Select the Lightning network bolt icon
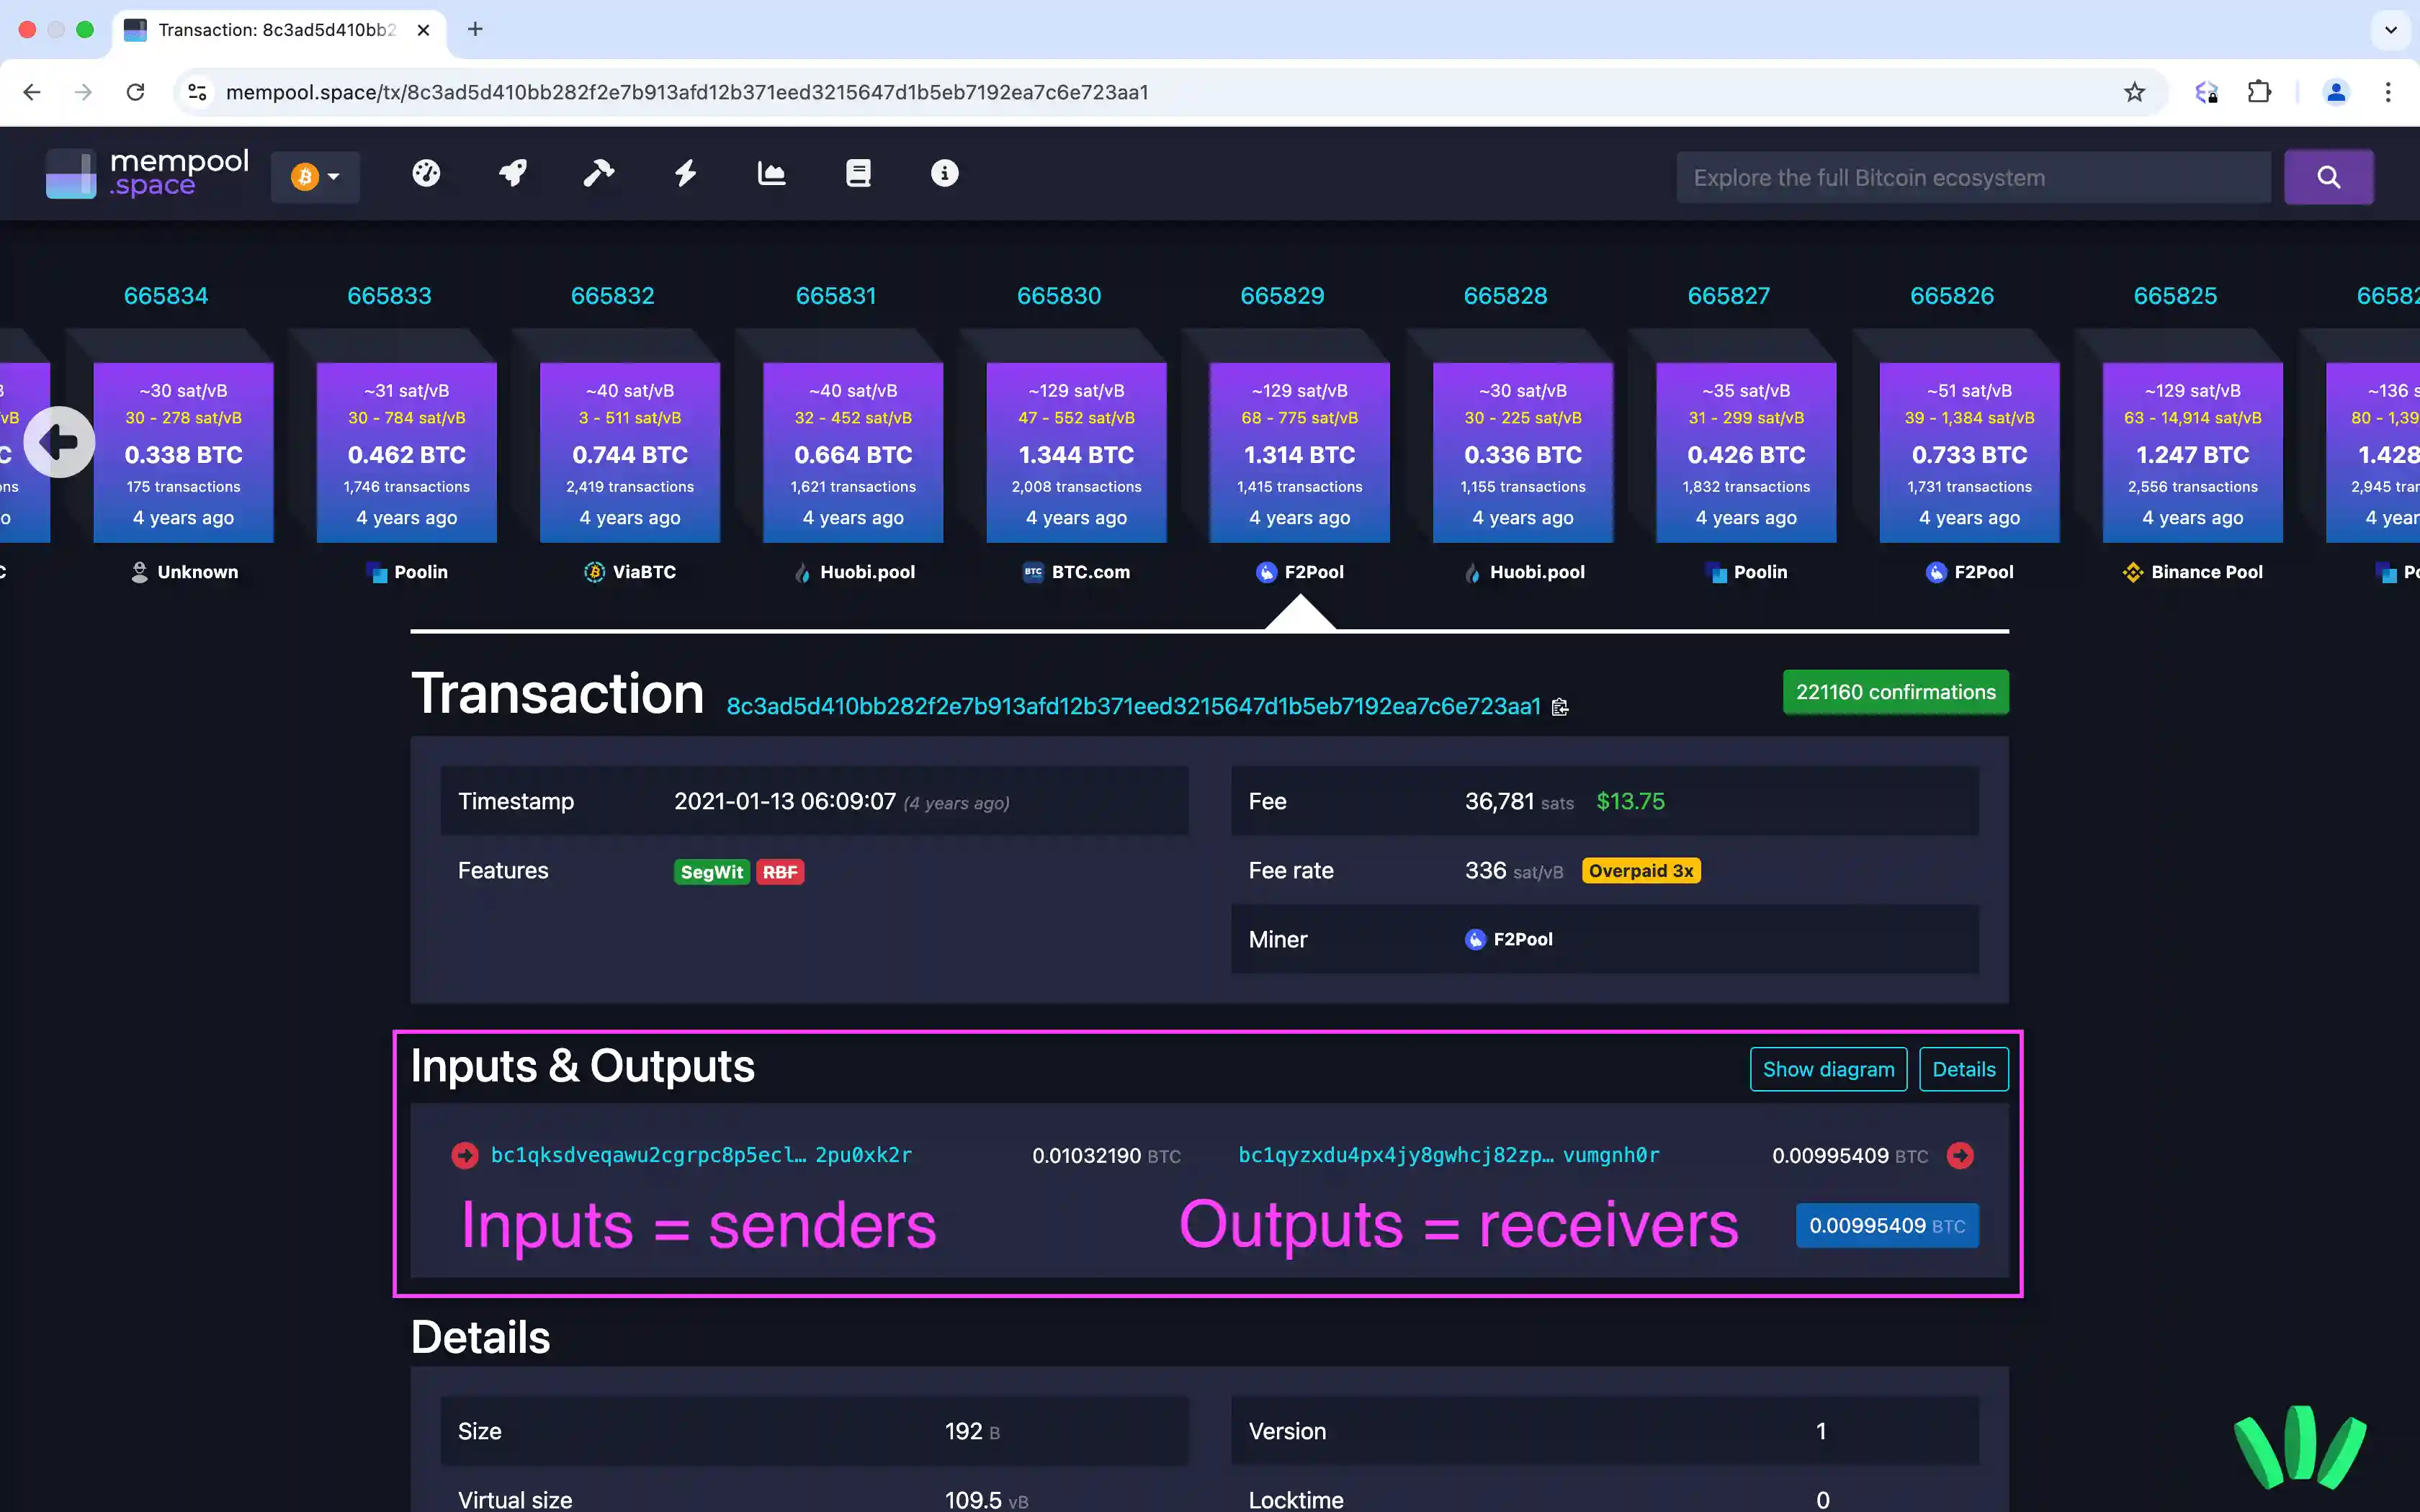This screenshot has width=2420, height=1512. [x=685, y=173]
